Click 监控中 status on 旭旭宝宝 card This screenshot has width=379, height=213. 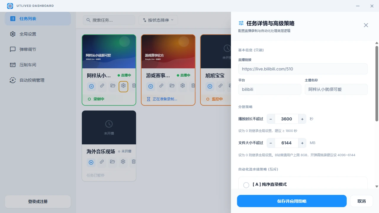(x=214, y=99)
